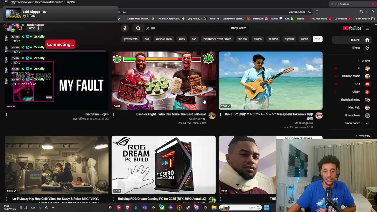Open options menu for Cash or Flight video
Screen dimensions: 377x212
point(113,115)
